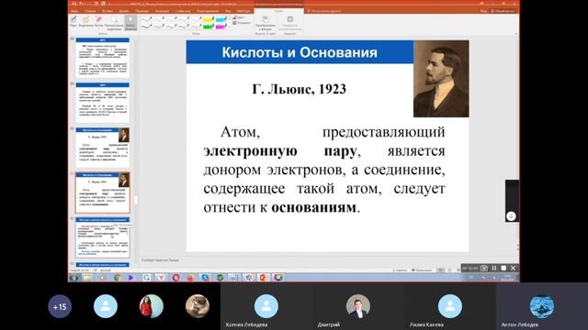The image size is (588, 330).
Task: Open File Explorer from the taskbar
Action: pyautogui.click(x=87, y=278)
